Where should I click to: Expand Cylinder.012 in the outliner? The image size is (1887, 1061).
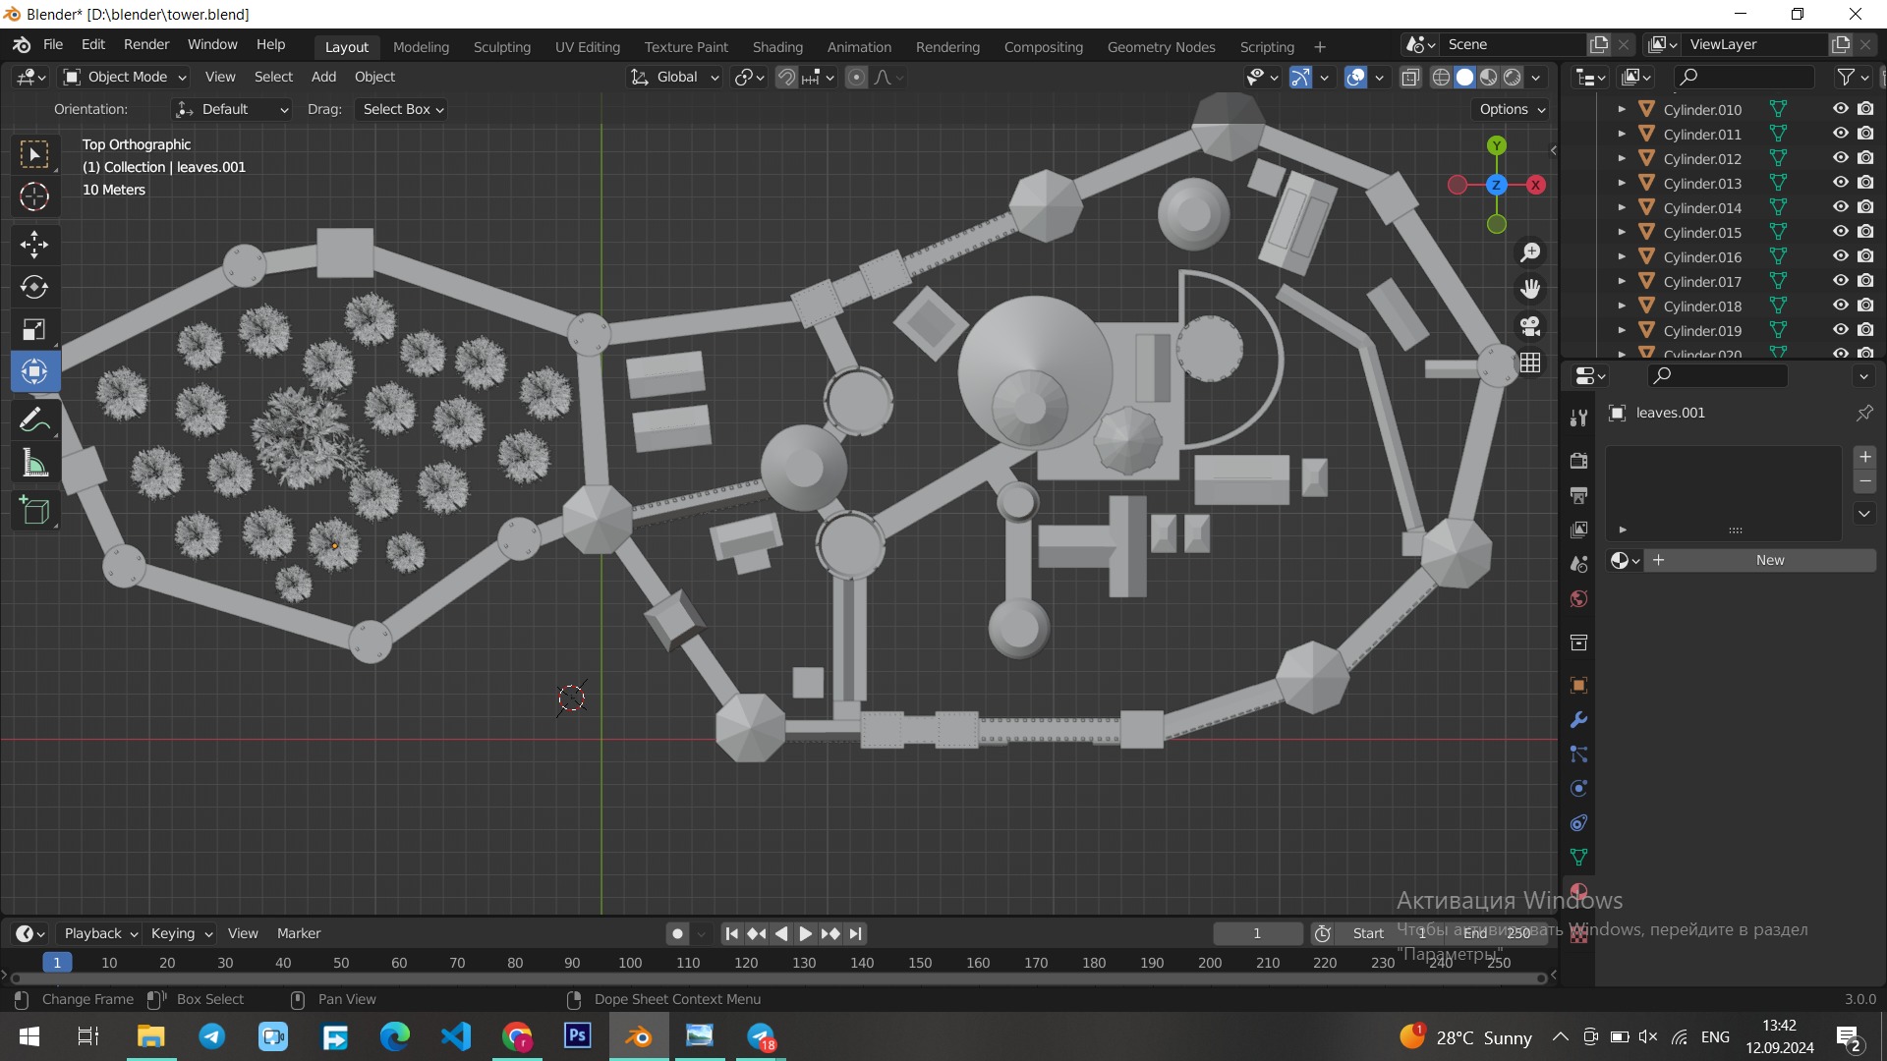pos(1622,158)
